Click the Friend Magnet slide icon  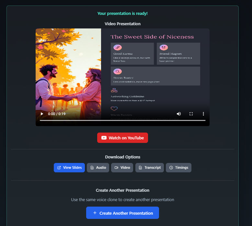coord(164,47)
